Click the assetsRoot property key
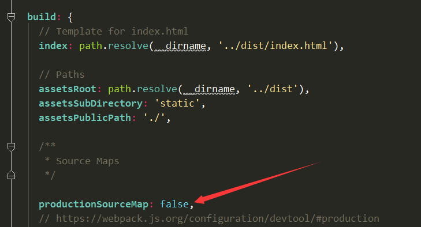Viewport: 421px width, 227px height. click(x=68, y=89)
